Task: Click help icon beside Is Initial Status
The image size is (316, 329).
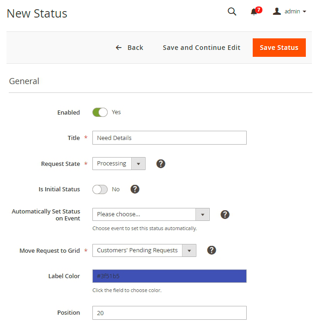Action: point(135,189)
